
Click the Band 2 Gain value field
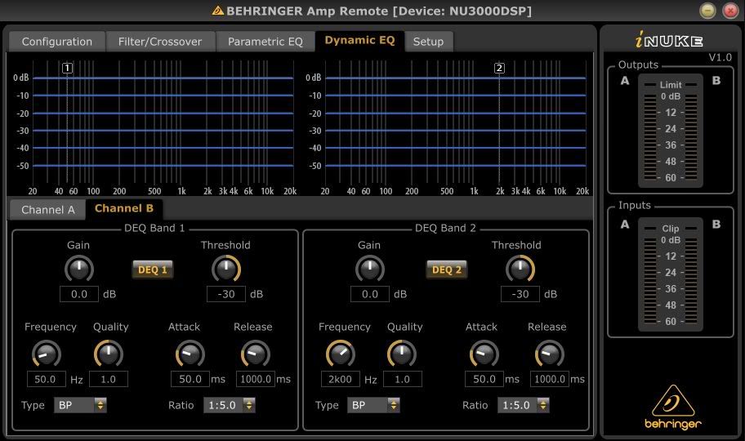[370, 294]
